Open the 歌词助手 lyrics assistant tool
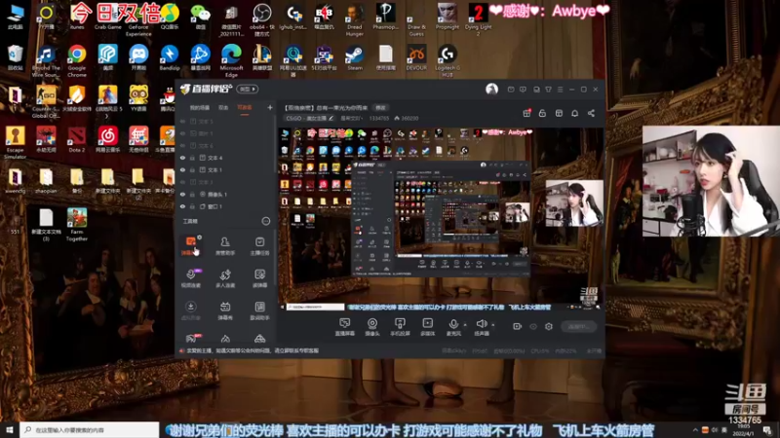 coord(259,310)
